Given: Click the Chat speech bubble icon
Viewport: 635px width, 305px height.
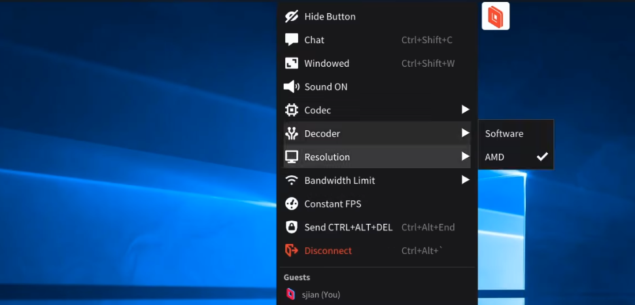Looking at the screenshot, I should point(292,40).
